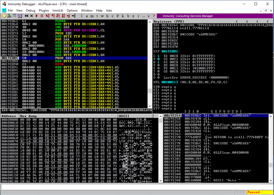Screen dimensions: 274x195
Task: Click the Address column header in dump
Action: pos(10,116)
